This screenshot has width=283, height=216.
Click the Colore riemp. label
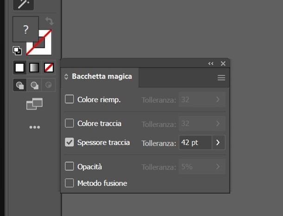pyautogui.click(x=99, y=100)
